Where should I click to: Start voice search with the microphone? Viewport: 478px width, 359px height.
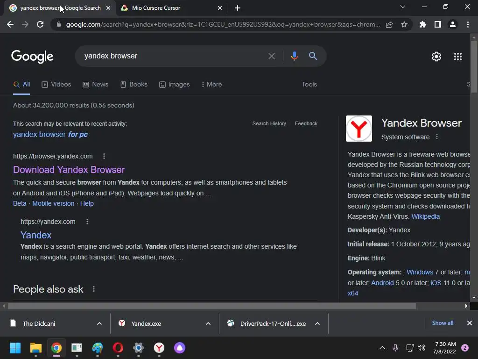point(294,56)
